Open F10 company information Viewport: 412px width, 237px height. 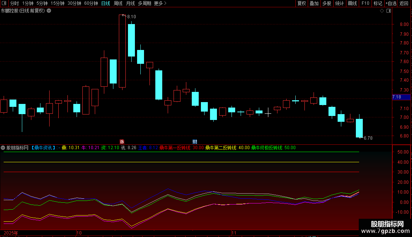(365, 3)
